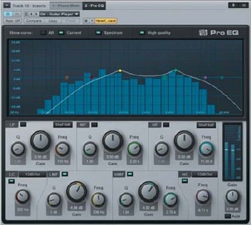
Task: Pin the plug-in window
Action: click(234, 5)
